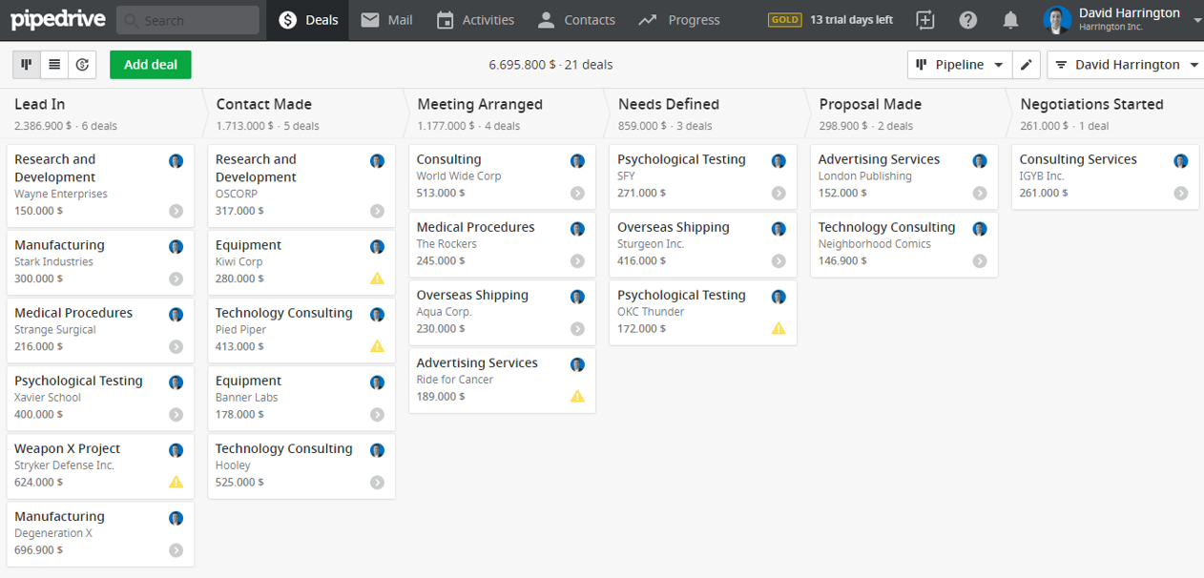Open the David Harrington filter dropdown
The width and height of the screenshot is (1204, 578).
[1125, 64]
